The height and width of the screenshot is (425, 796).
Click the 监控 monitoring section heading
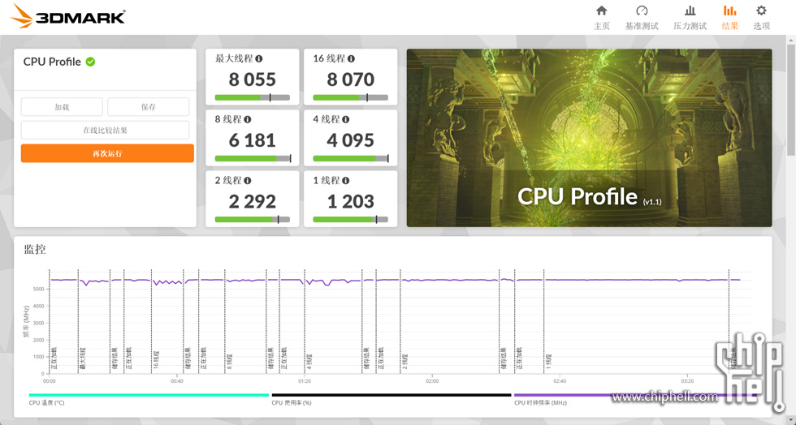[x=34, y=249]
